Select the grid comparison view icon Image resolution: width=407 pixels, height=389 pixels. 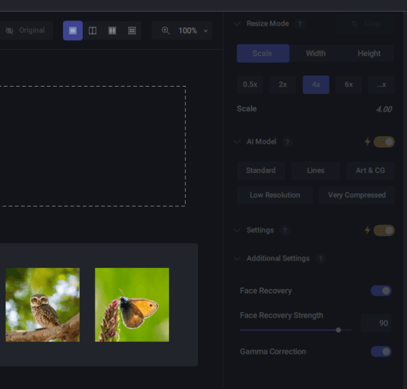tap(132, 30)
